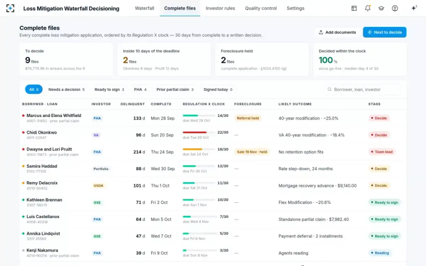
Task: Click 'Flex Modification · −20.6%' outcome
Action: tap(305, 203)
